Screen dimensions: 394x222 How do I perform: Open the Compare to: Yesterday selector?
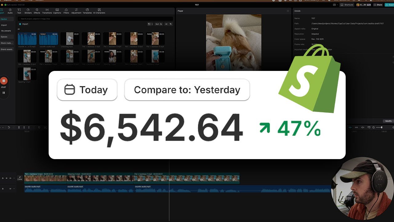(x=187, y=90)
